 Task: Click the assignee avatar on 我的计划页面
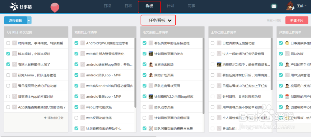point(151,75)
